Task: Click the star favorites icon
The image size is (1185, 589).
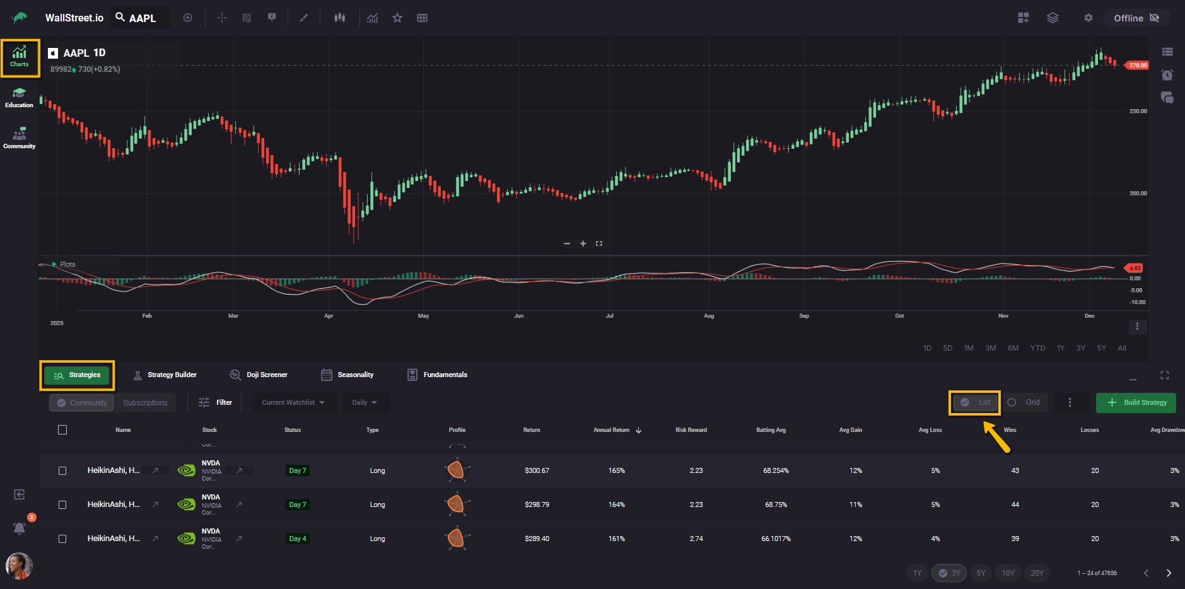Action: (x=397, y=18)
